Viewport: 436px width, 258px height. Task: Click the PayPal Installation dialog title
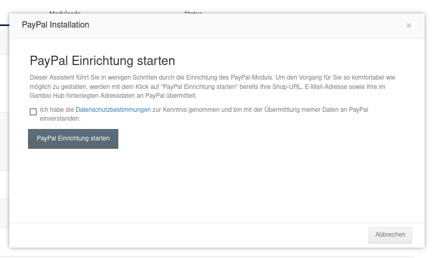tap(56, 25)
